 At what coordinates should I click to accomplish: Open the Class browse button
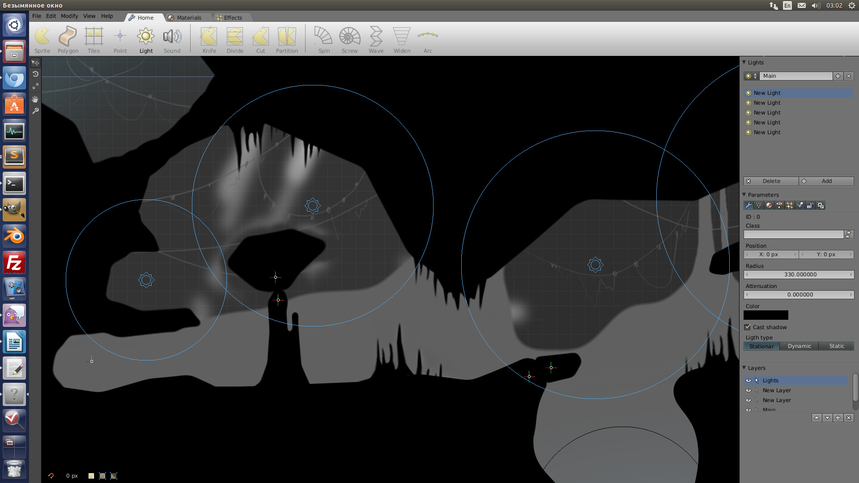[849, 234]
